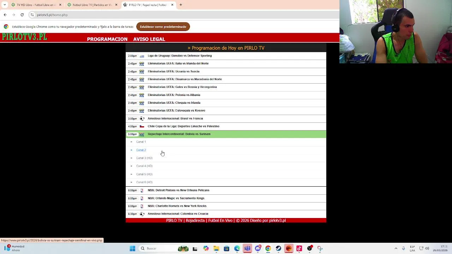Open the Canal 1 stream link
Viewport: 452px width, 254px height.
pyautogui.click(x=141, y=142)
